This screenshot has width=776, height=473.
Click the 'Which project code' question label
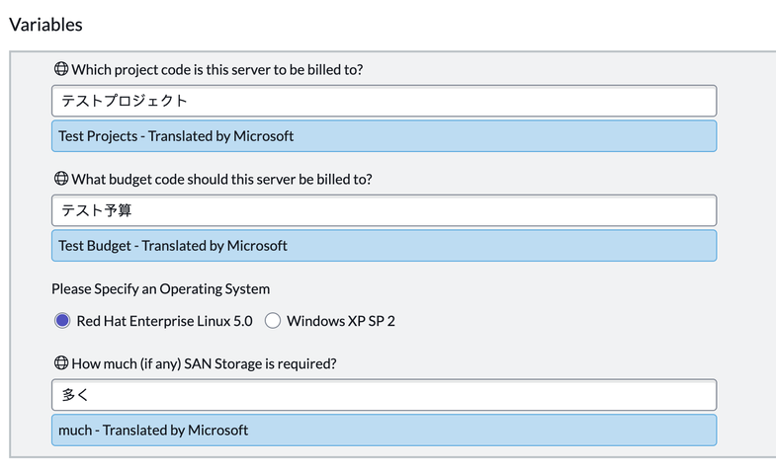223,69
